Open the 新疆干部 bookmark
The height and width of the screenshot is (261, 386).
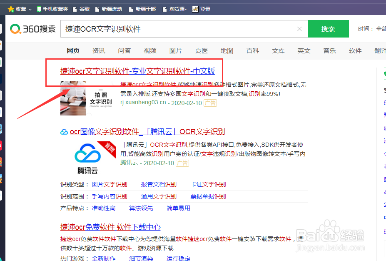[x=142, y=9]
